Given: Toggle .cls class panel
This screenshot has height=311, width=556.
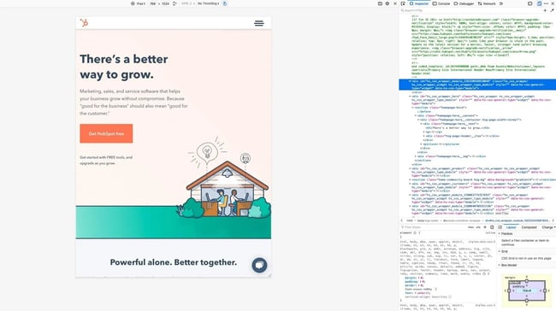Looking at the screenshot, I should pos(477,227).
